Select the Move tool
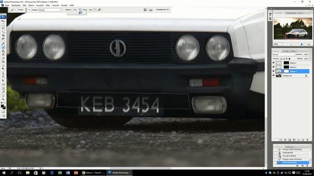 3,21
